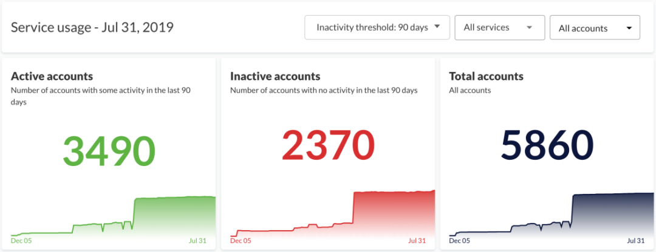Click the red Jul 31 axis label
Screen dimensions: 656x252
tap(417, 240)
